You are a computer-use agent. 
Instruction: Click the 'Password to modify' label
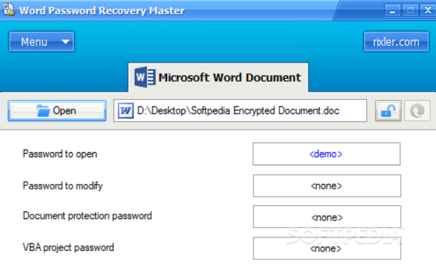63,185
